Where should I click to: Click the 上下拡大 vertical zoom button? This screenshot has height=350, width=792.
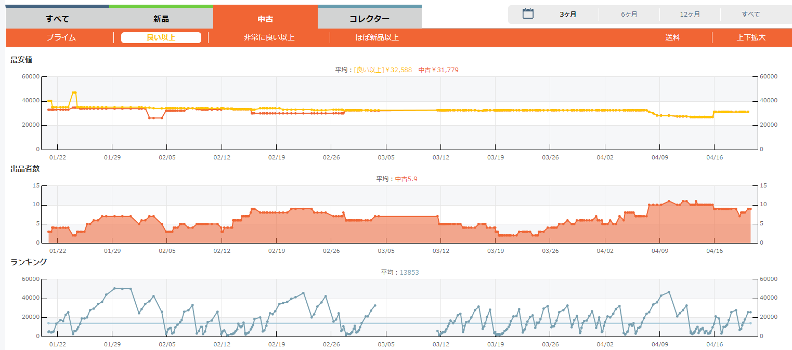(751, 37)
